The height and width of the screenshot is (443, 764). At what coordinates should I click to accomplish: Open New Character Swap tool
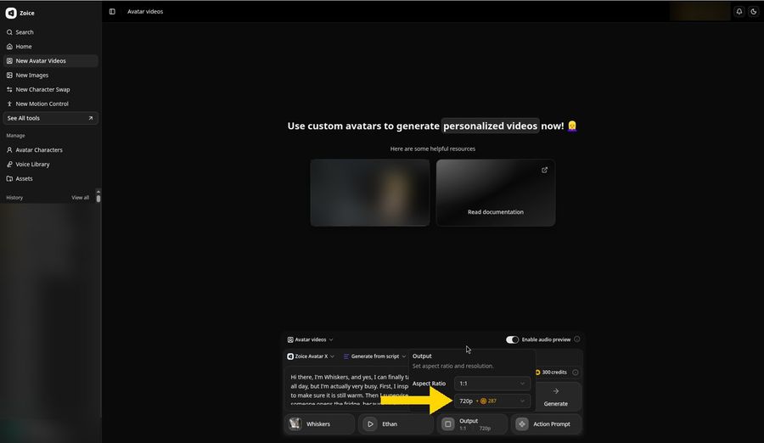tap(51, 90)
